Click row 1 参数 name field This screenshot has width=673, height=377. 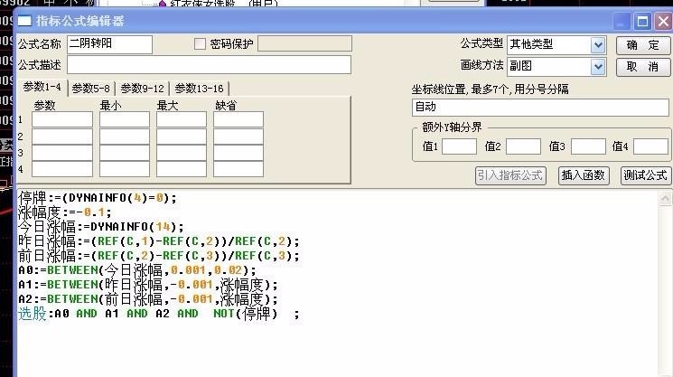click(x=62, y=119)
